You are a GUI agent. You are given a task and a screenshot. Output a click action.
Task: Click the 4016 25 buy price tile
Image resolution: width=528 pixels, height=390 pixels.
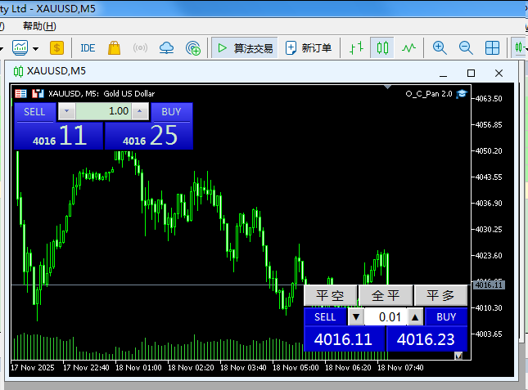coord(149,136)
